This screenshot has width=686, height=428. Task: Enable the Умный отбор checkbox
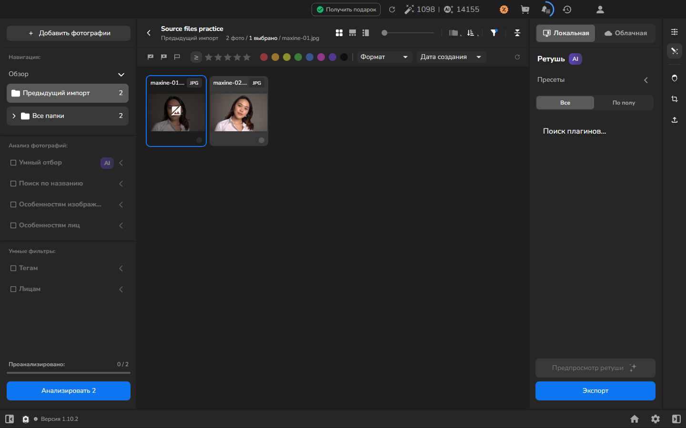[x=13, y=163]
